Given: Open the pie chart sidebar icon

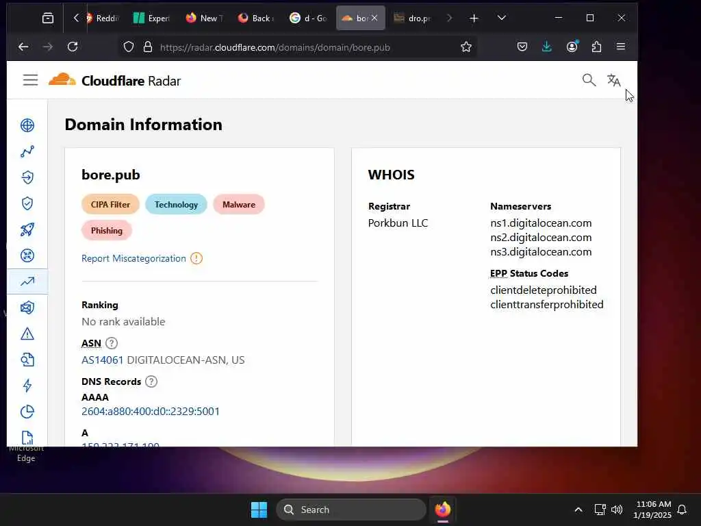Looking at the screenshot, I should pyautogui.click(x=27, y=412).
